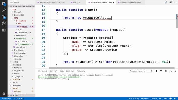This screenshot has width=178, height=100.
Task: Collapse the Api folder
Action: 19,24
